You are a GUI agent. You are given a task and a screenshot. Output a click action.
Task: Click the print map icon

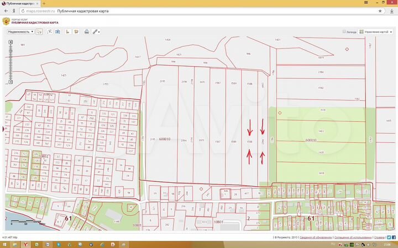[87, 31]
